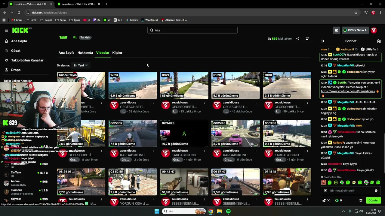Open Gözat in the sidebar
Screen dimensions: 385x216
pyautogui.click(x=16, y=51)
